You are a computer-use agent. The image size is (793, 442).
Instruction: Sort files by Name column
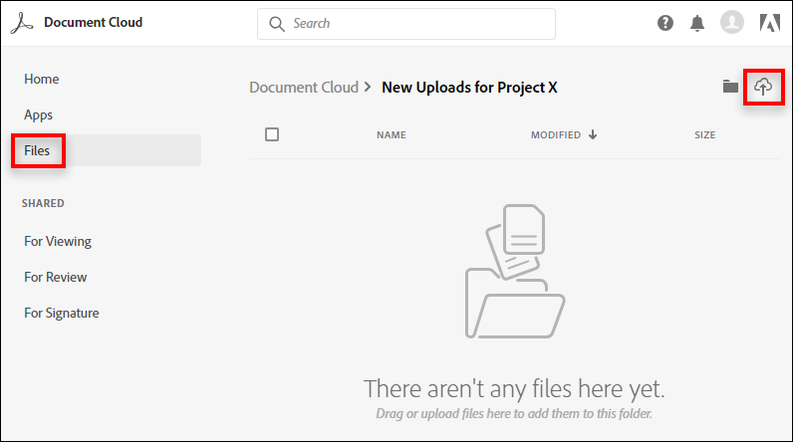pos(391,135)
